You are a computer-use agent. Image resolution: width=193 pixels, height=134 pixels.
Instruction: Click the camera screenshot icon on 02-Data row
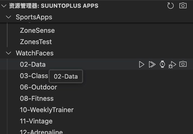point(183,64)
